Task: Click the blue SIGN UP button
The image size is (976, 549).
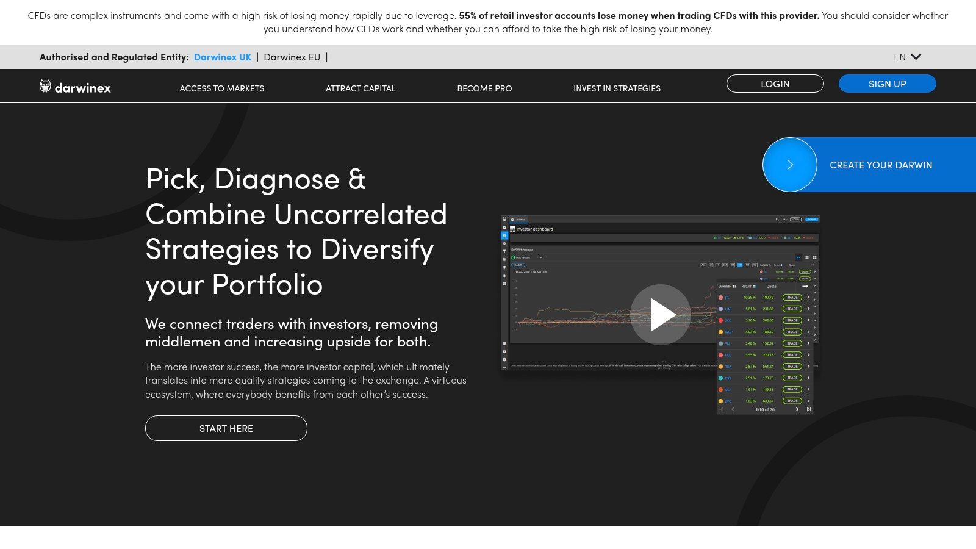Action: 888,84
